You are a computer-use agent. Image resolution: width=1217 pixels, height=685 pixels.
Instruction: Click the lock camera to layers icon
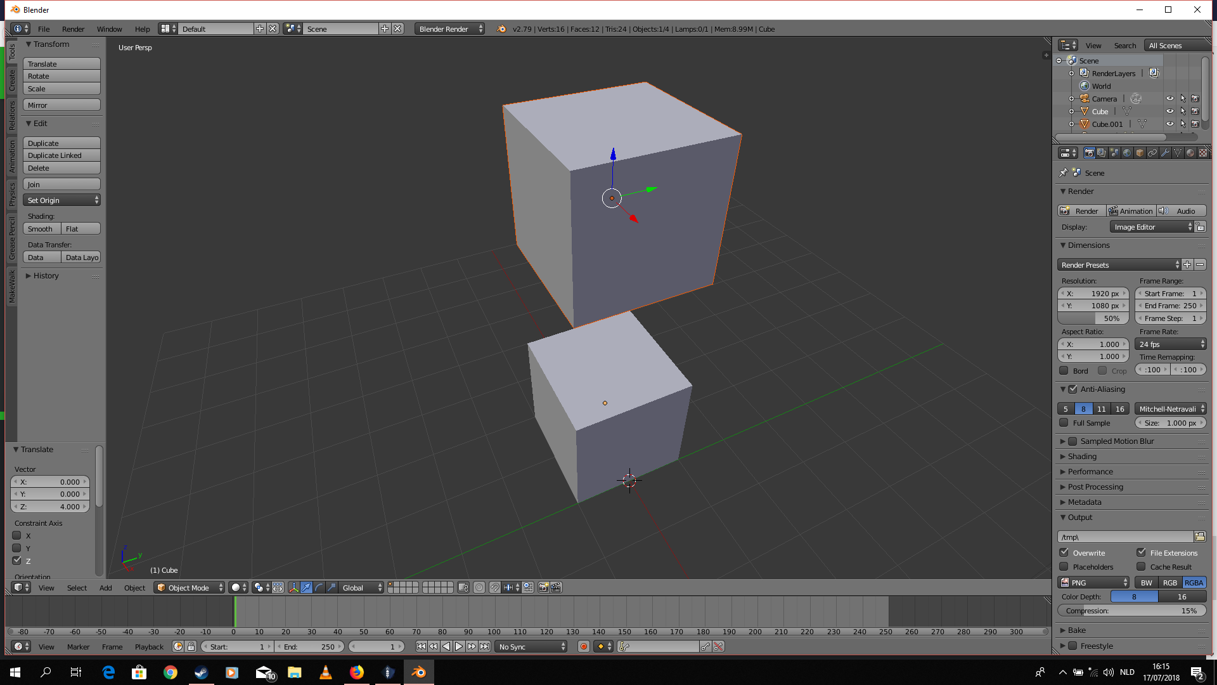tap(463, 587)
